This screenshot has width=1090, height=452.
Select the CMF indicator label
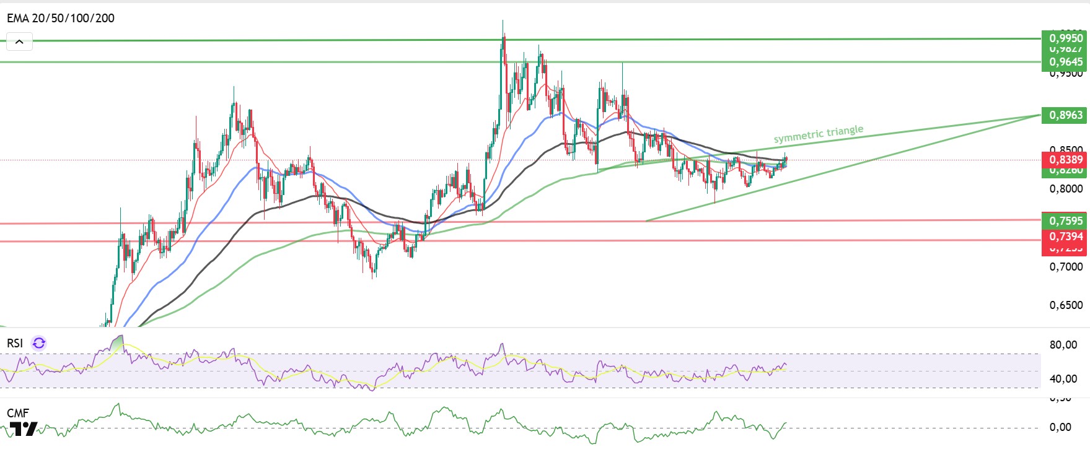(x=18, y=413)
